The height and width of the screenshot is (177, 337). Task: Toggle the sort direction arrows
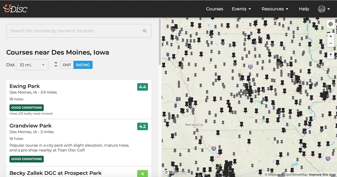tap(56, 65)
